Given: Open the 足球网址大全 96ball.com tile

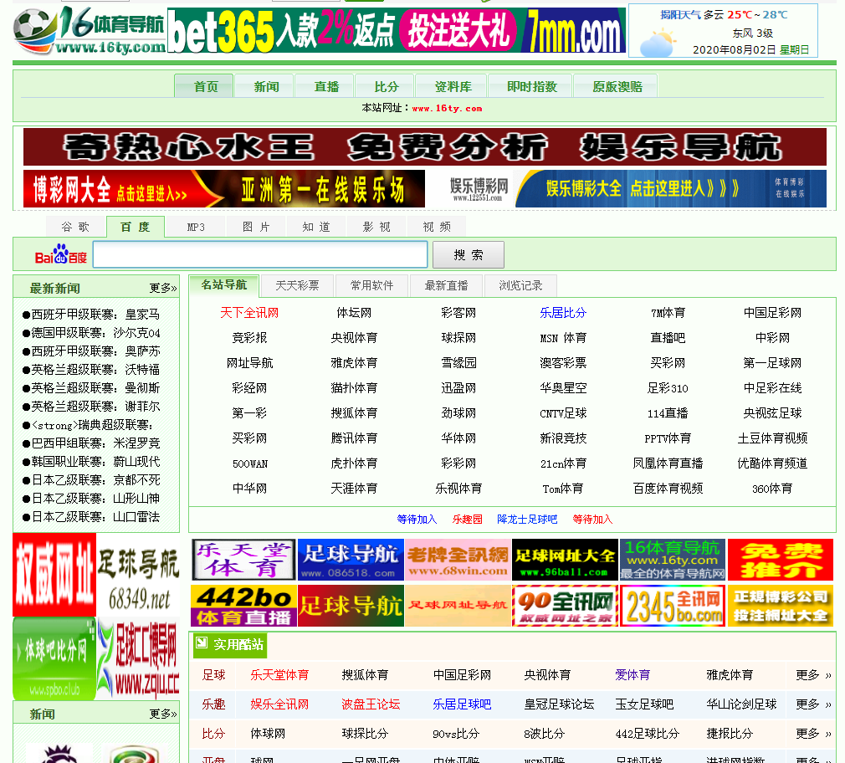Looking at the screenshot, I should (566, 560).
